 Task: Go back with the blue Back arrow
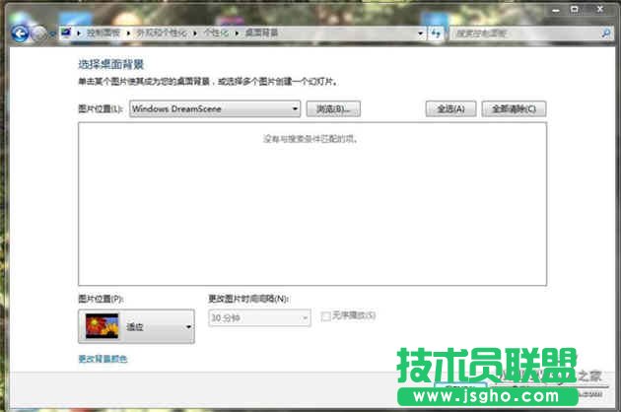tap(20, 34)
